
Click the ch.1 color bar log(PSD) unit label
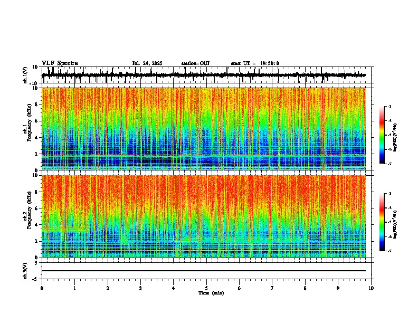(395, 138)
